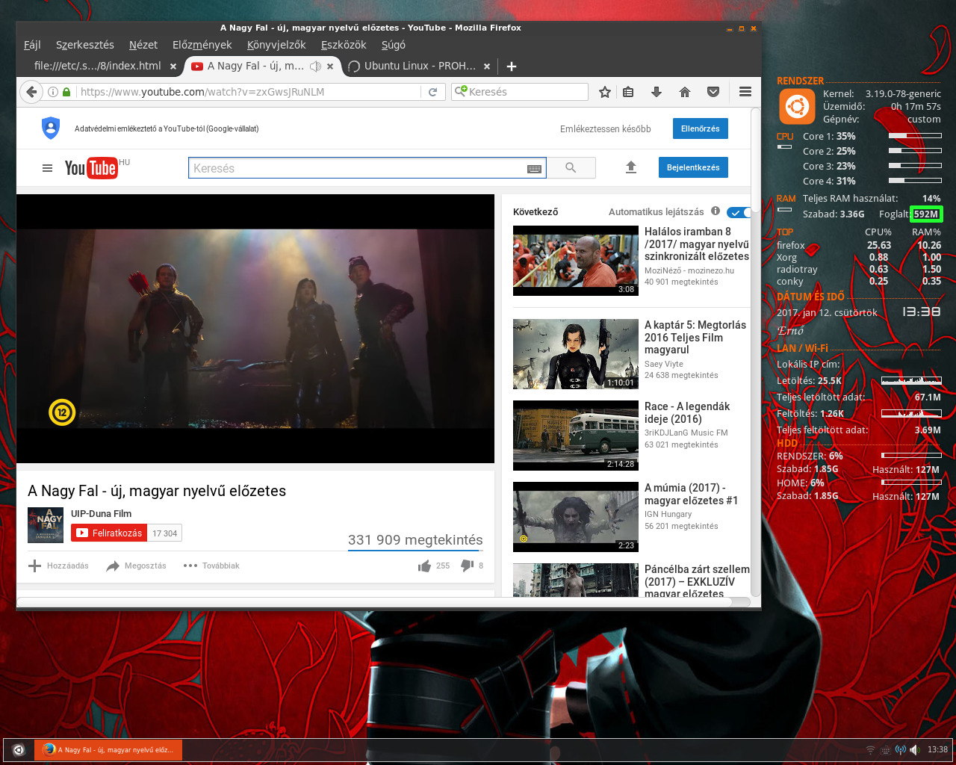956x765 pixels.
Task: Open the Előzmények menu
Action: pyautogui.click(x=202, y=45)
